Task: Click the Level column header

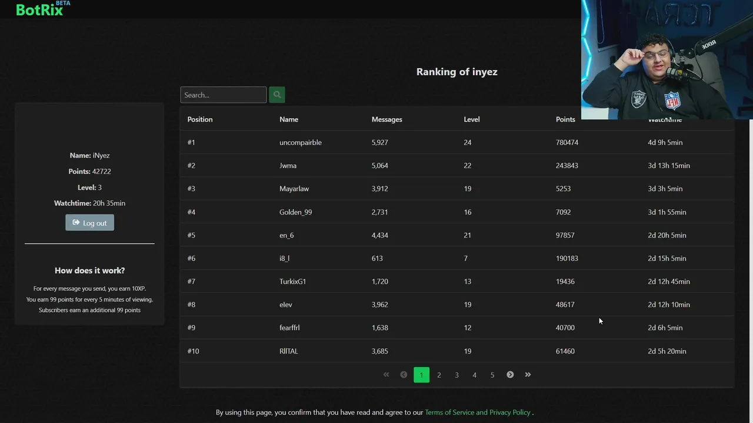Action: [471, 119]
